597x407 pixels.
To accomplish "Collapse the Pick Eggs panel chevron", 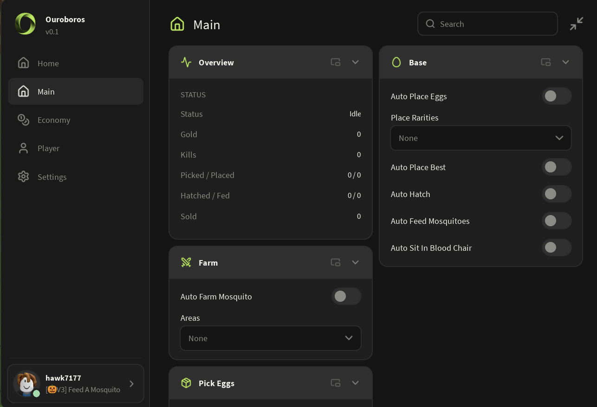I will coord(355,383).
